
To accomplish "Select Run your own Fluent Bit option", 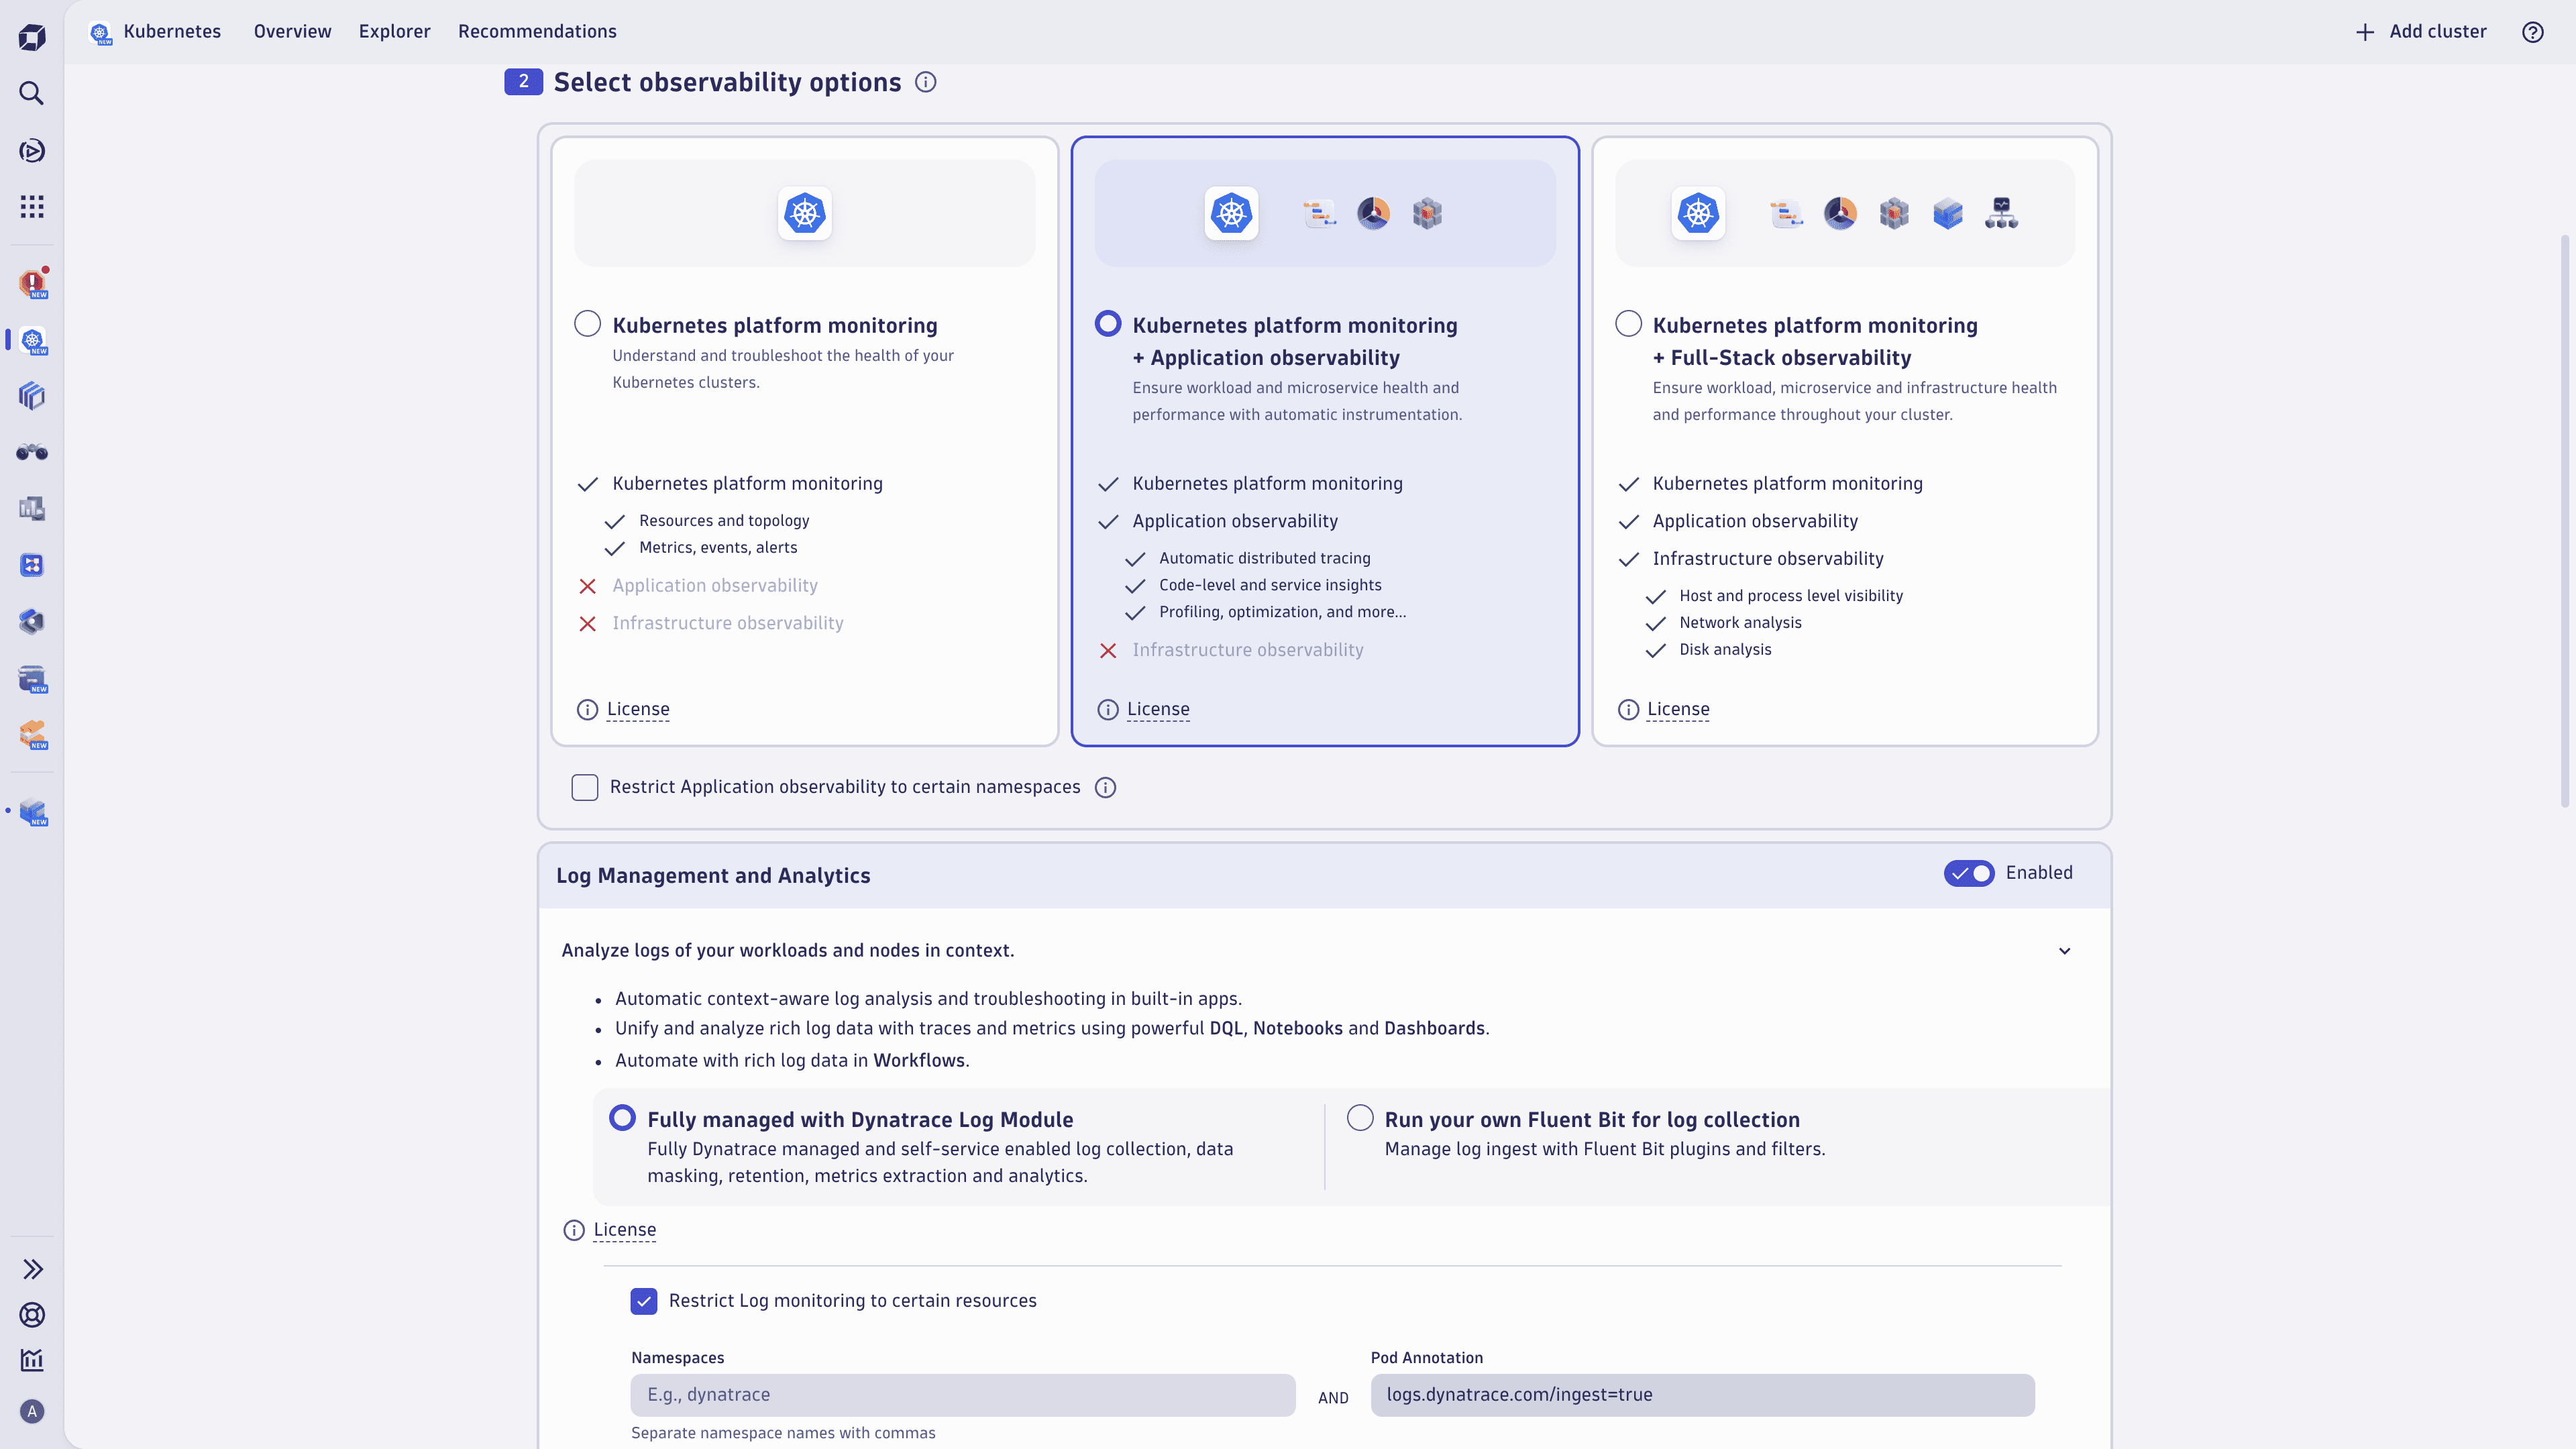I will [1360, 1118].
